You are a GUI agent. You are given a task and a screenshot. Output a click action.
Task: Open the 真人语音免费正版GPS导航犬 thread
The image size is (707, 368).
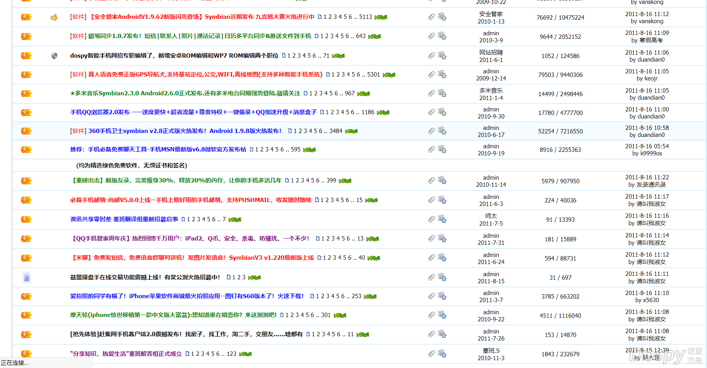[196, 75]
